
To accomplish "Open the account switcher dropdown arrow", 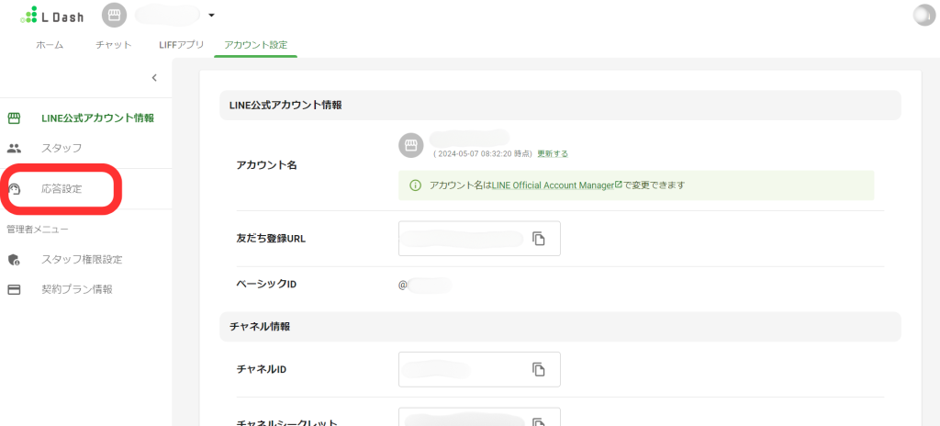I will click(211, 16).
